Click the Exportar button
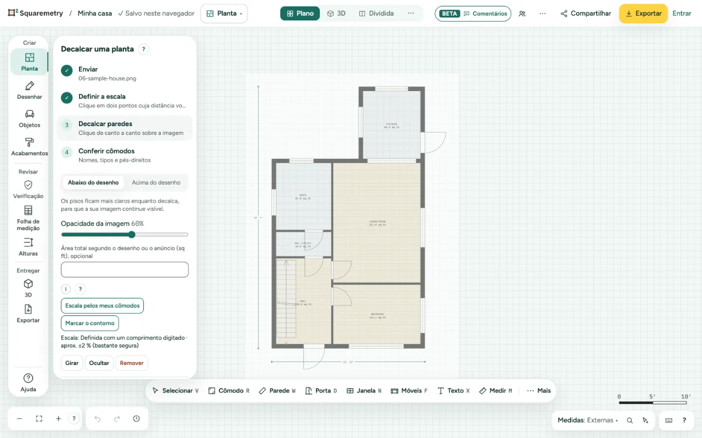Image resolution: width=702 pixels, height=438 pixels. (643, 13)
